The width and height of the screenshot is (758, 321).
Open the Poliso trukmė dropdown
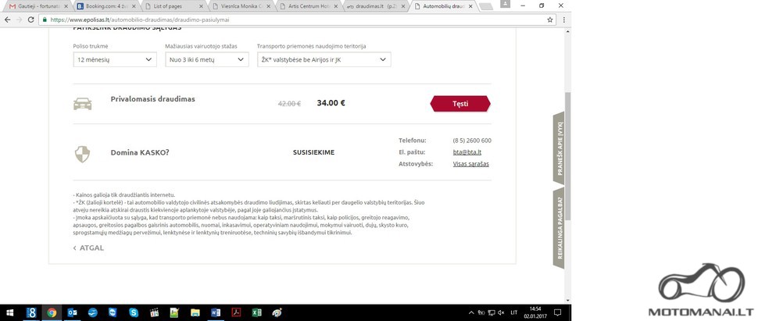click(115, 59)
